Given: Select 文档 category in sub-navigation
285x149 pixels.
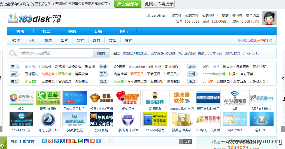Looking at the screenshot, I should click(x=113, y=40).
